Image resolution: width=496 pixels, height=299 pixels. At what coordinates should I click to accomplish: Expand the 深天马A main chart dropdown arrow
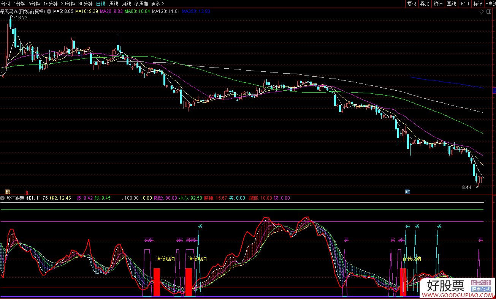[x=48, y=11]
